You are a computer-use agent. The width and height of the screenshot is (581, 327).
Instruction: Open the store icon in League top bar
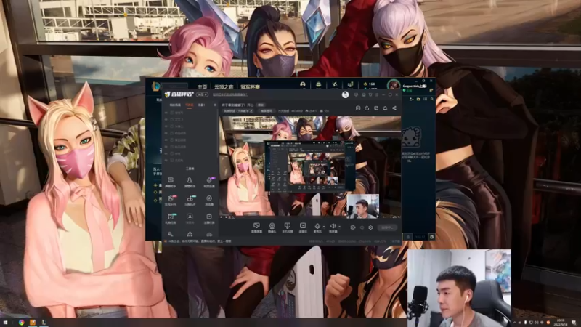tap(350, 85)
